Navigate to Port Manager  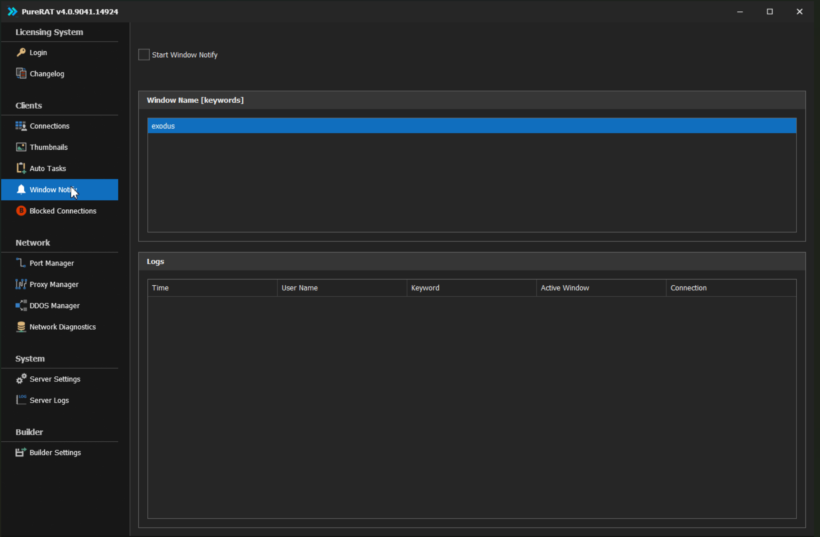click(60, 263)
